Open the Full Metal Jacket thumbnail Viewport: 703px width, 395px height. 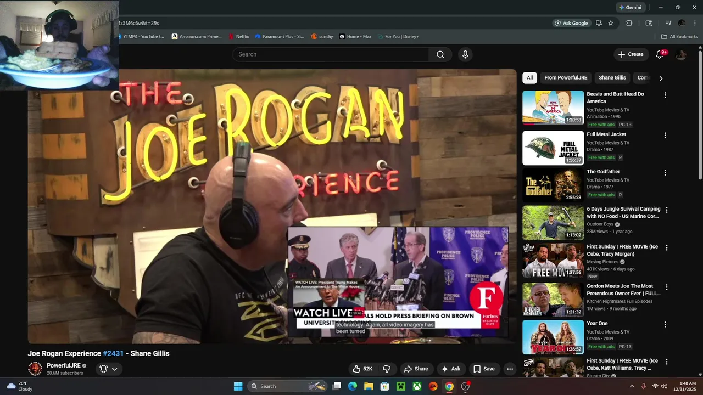click(x=553, y=148)
